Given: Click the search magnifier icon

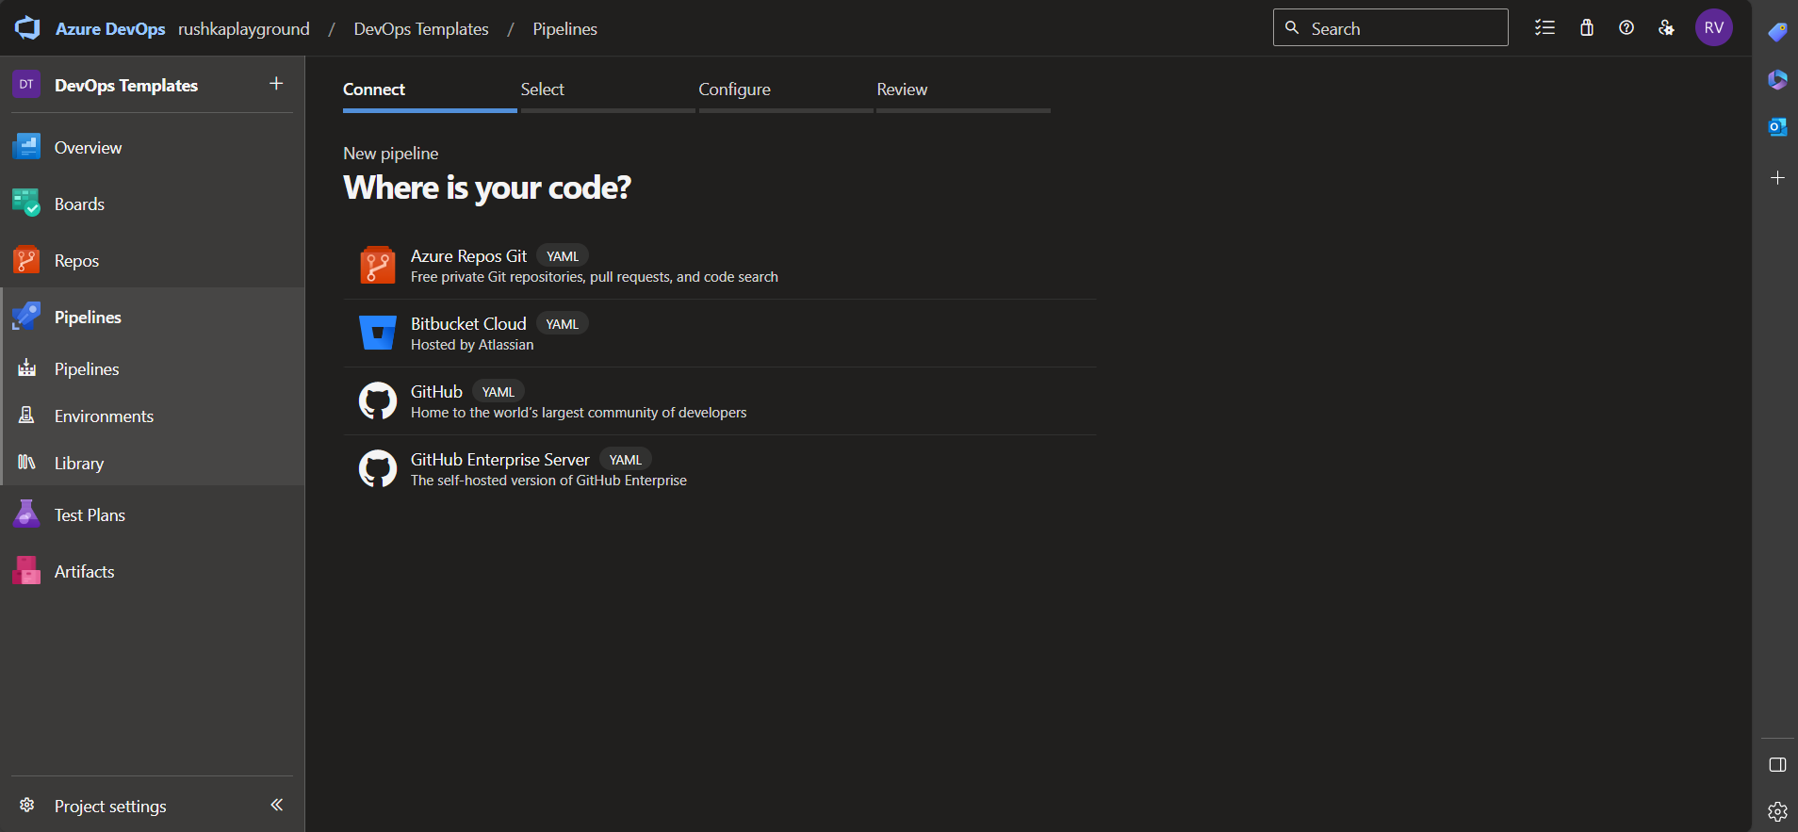Looking at the screenshot, I should [1292, 27].
